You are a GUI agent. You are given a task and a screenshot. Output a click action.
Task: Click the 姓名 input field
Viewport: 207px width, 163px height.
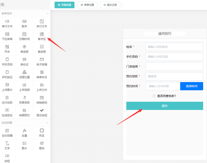[174, 47]
